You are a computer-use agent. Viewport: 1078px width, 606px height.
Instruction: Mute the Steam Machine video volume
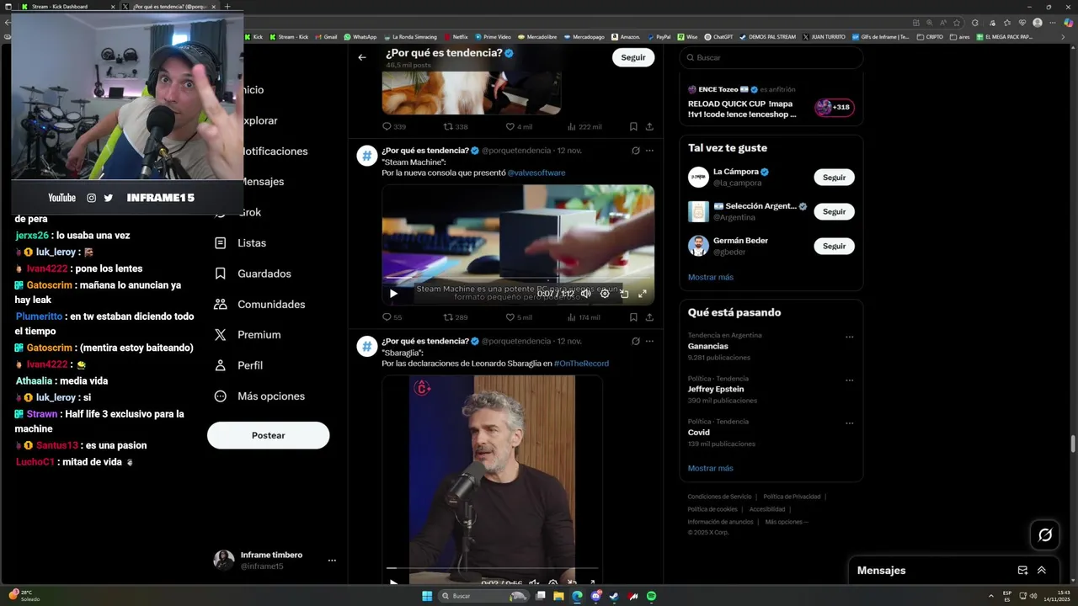coord(585,294)
